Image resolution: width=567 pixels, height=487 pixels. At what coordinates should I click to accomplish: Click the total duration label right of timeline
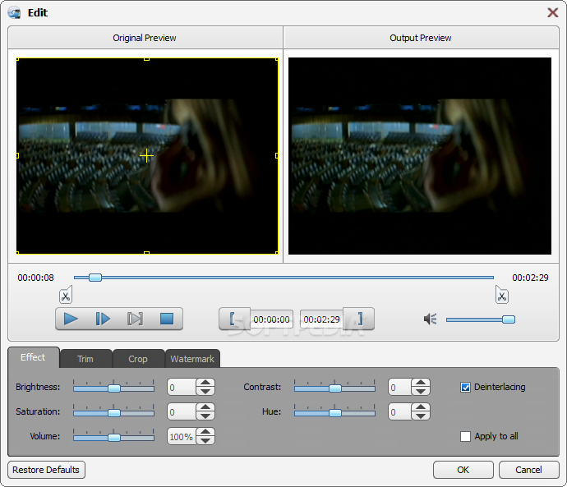[x=531, y=278]
